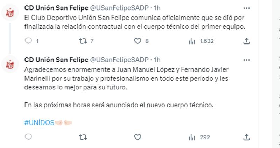Reply to the second tweet thanking Juan Manuel López
Image resolution: width=280 pixels, height=148 pixels.
pos(29,137)
